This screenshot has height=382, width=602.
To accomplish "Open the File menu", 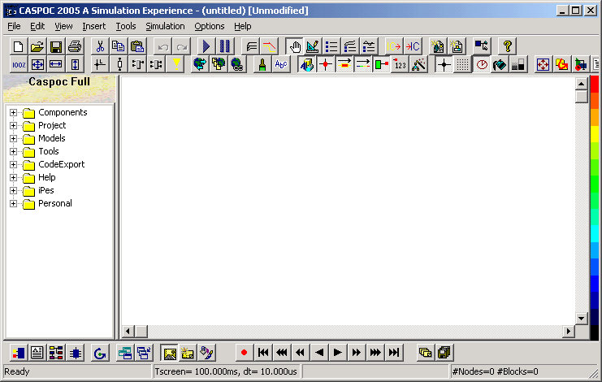I will [14, 26].
